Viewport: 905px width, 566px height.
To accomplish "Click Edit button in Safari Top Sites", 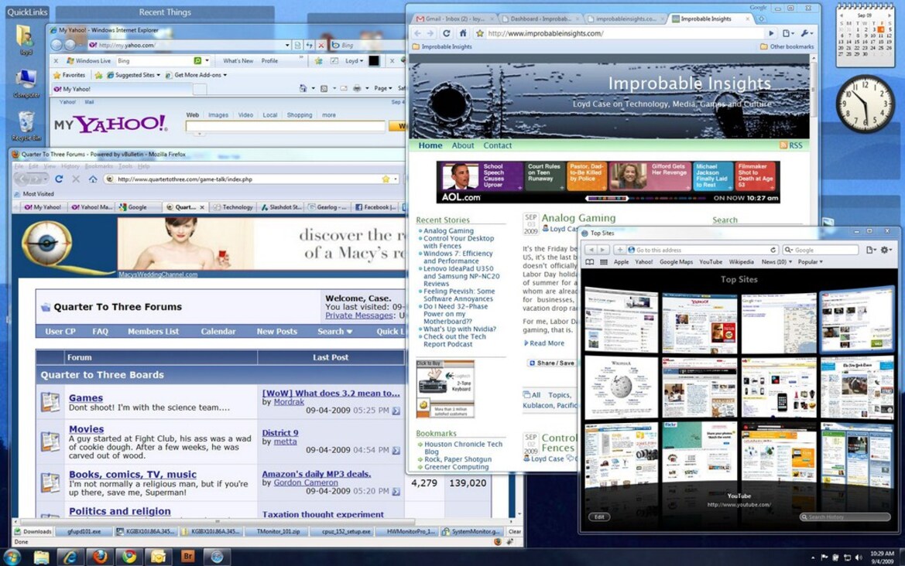I will tap(599, 517).
